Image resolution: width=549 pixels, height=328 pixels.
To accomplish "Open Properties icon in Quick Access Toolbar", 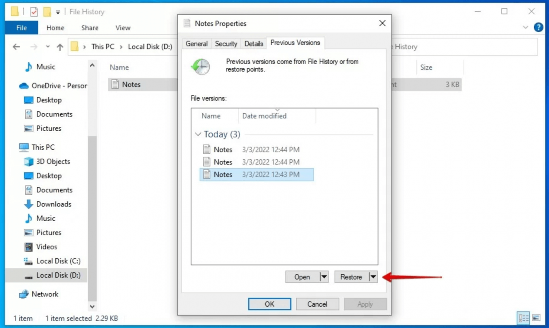I will click(34, 11).
